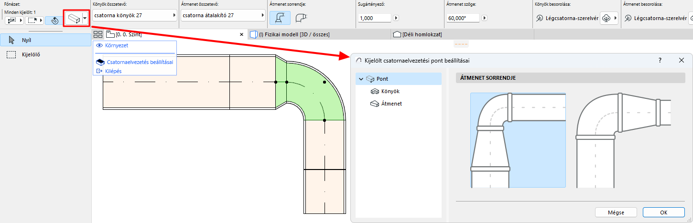The width and height of the screenshot is (693, 223).
Task: Click the magnet snap icon in the toolbar
Action: [x=54, y=21]
